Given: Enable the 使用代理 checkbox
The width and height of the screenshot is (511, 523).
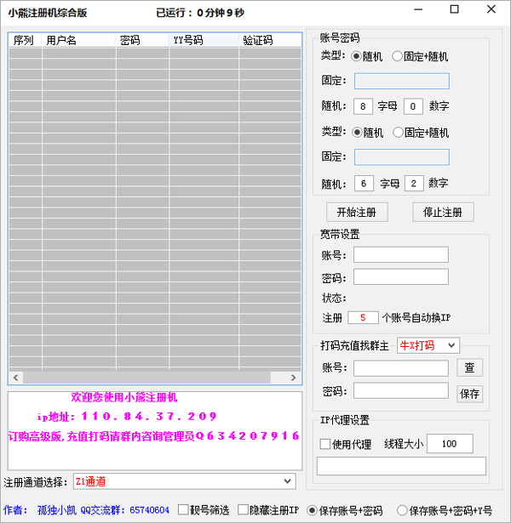Looking at the screenshot, I should (324, 444).
